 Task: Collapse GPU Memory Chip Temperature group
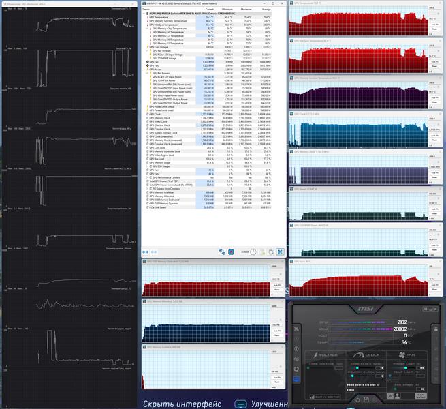coord(147,29)
